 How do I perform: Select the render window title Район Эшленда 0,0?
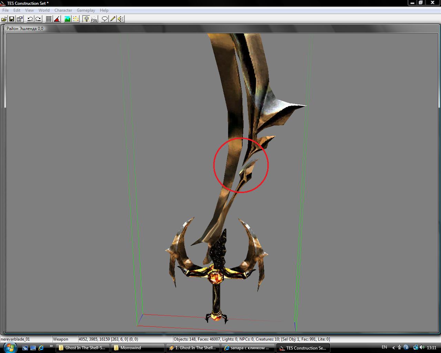(25, 29)
